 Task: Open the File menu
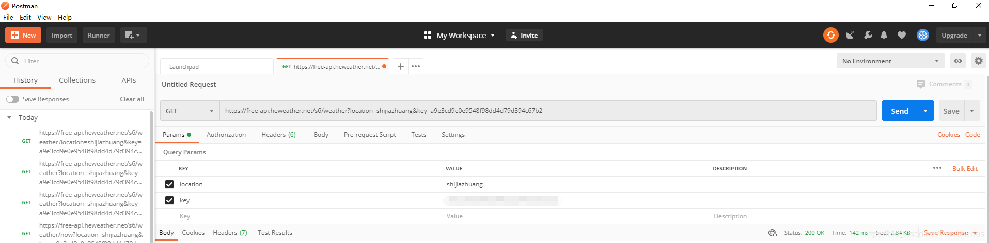(8, 17)
